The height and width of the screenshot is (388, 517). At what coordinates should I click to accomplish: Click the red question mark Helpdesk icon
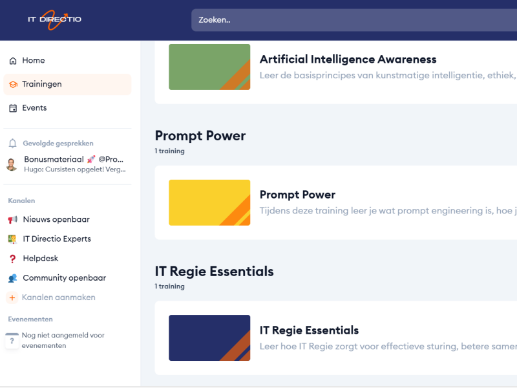coord(12,259)
